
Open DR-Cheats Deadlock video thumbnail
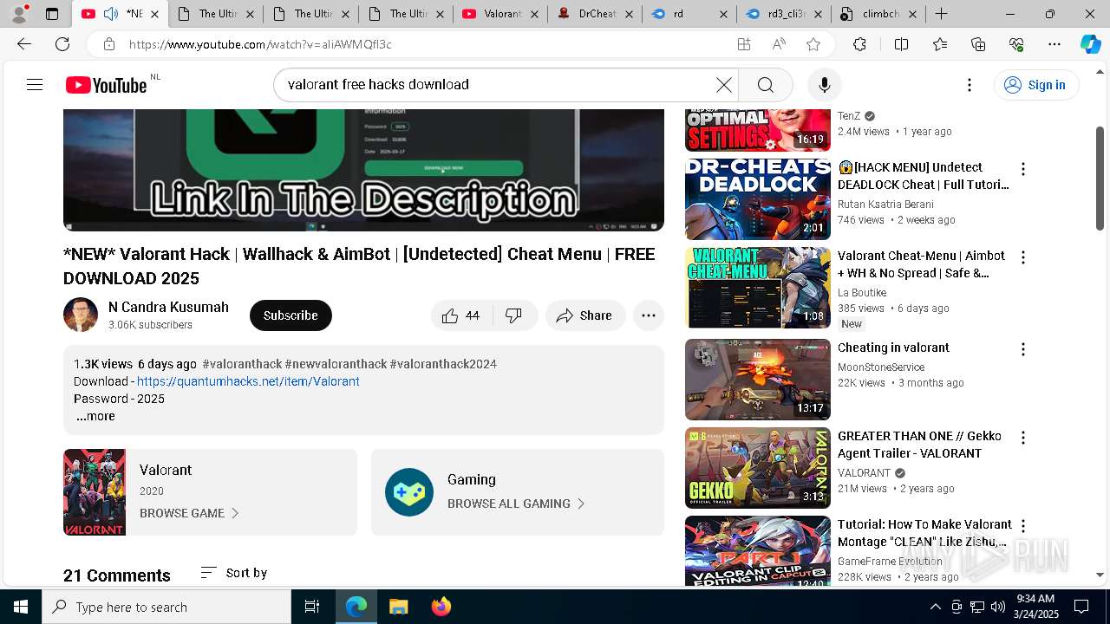[758, 199]
